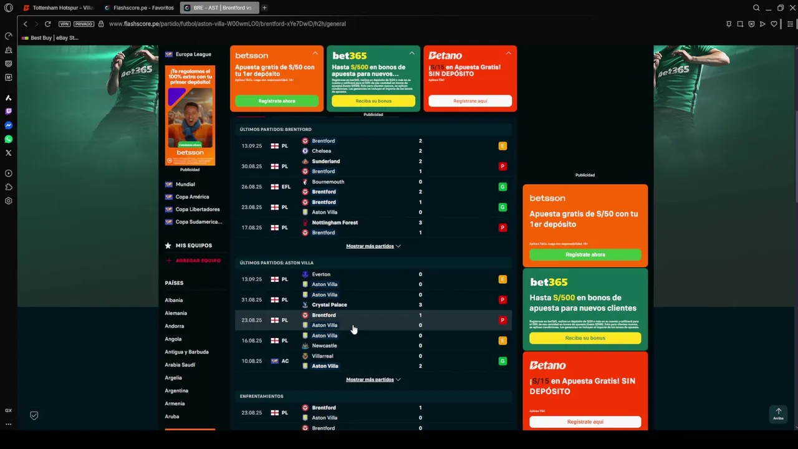
Task: Click the Arriba scroll-to-top button
Action: [778, 413]
